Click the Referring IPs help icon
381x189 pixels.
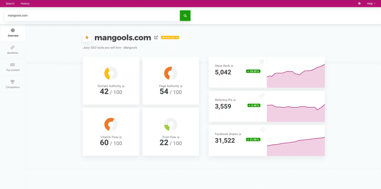(x=234, y=100)
